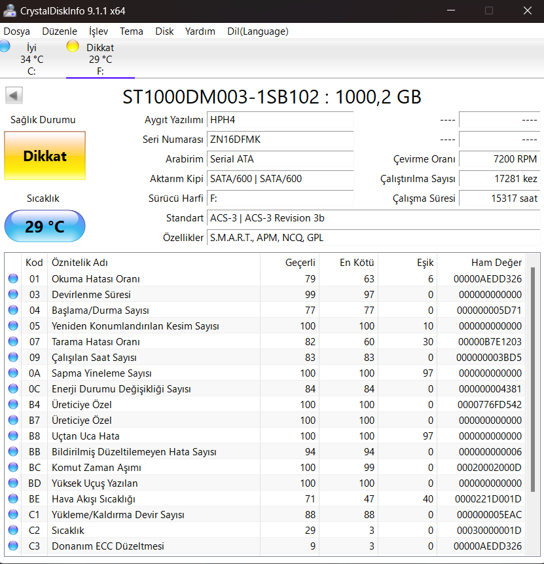This screenshot has width=544, height=564.
Task: Click the Geçerli column header
Action: pos(290,263)
